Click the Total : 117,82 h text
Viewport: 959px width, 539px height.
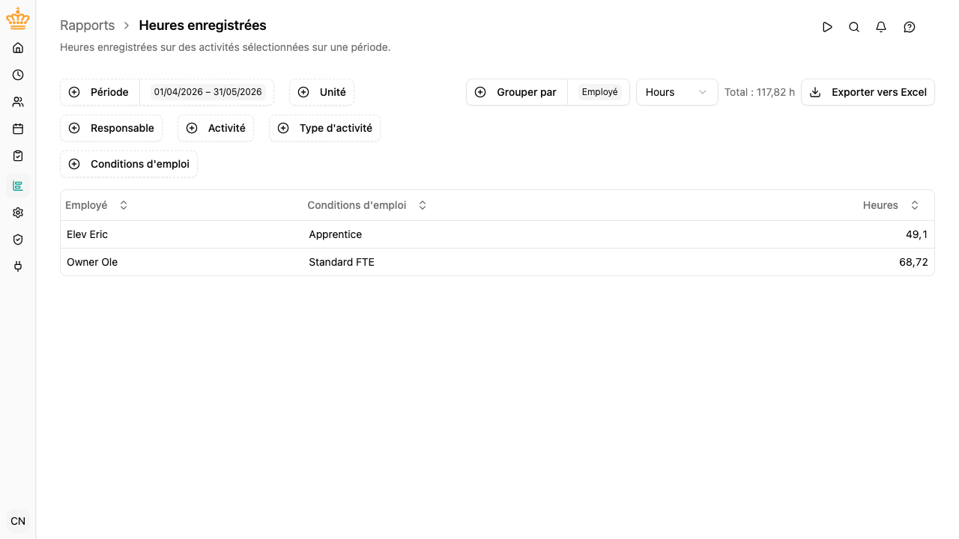coord(760,92)
